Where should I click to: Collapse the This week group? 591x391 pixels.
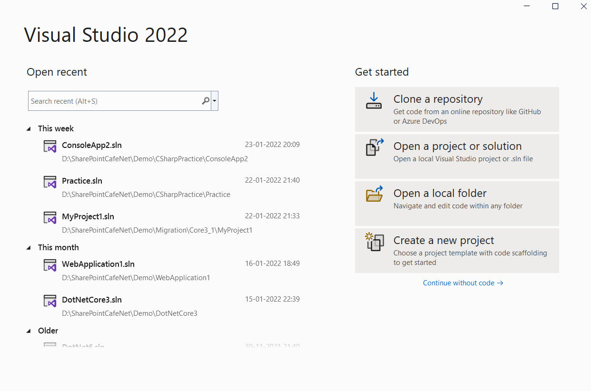(29, 129)
